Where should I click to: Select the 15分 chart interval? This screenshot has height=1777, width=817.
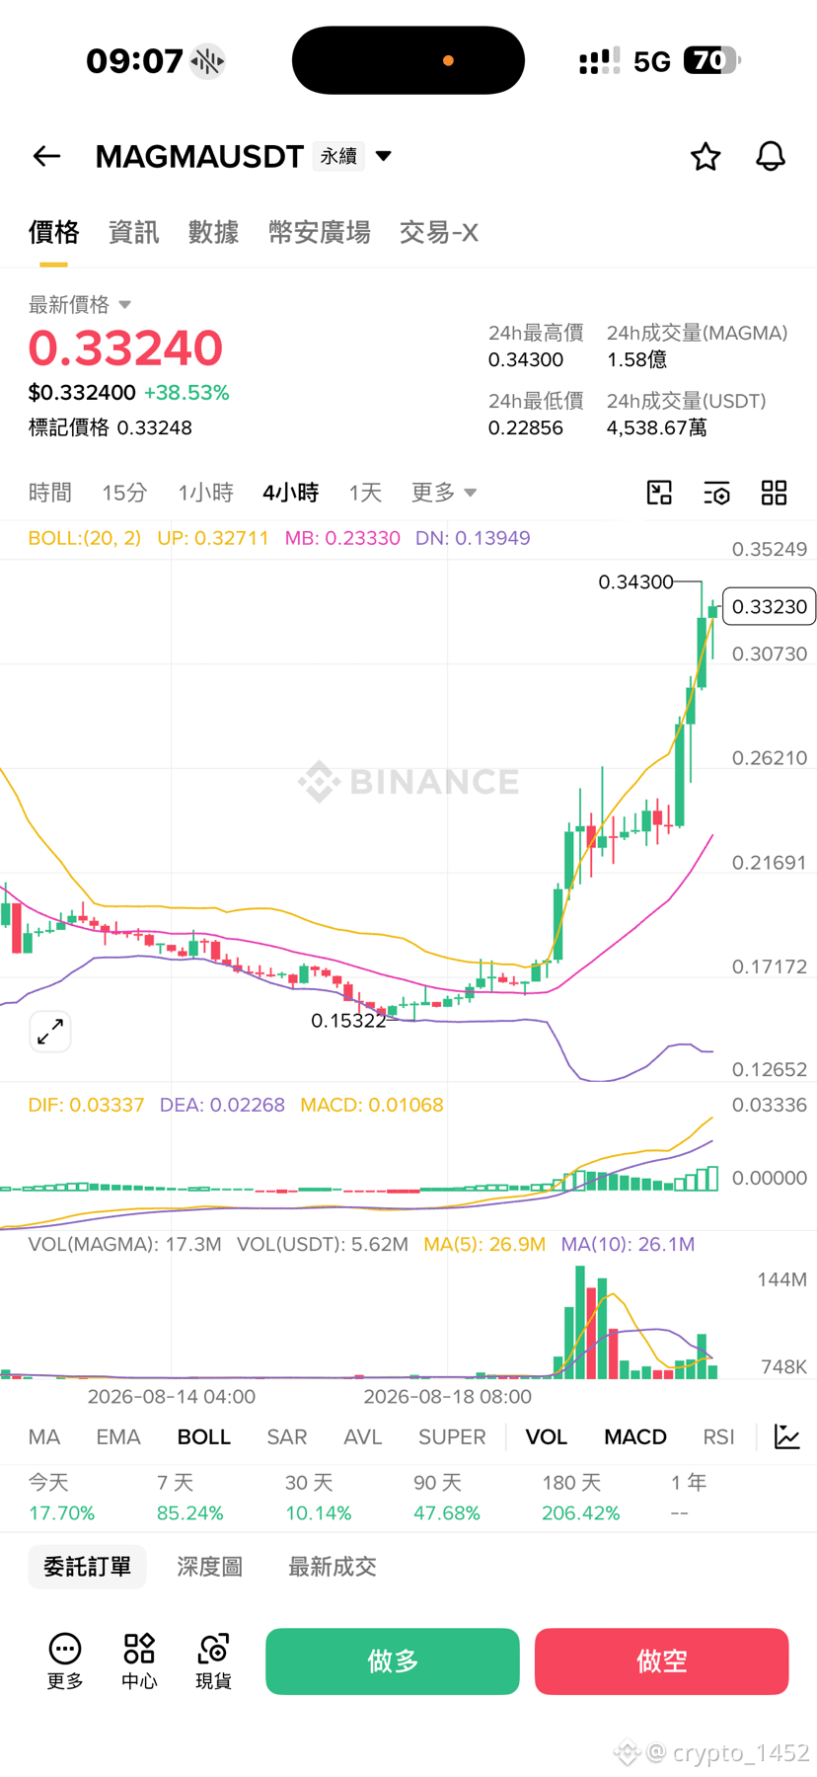124,492
